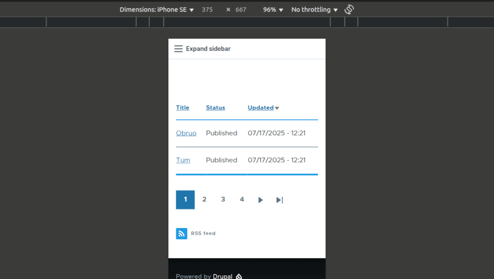
Task: Sort the table by Title
Action: [x=182, y=108]
